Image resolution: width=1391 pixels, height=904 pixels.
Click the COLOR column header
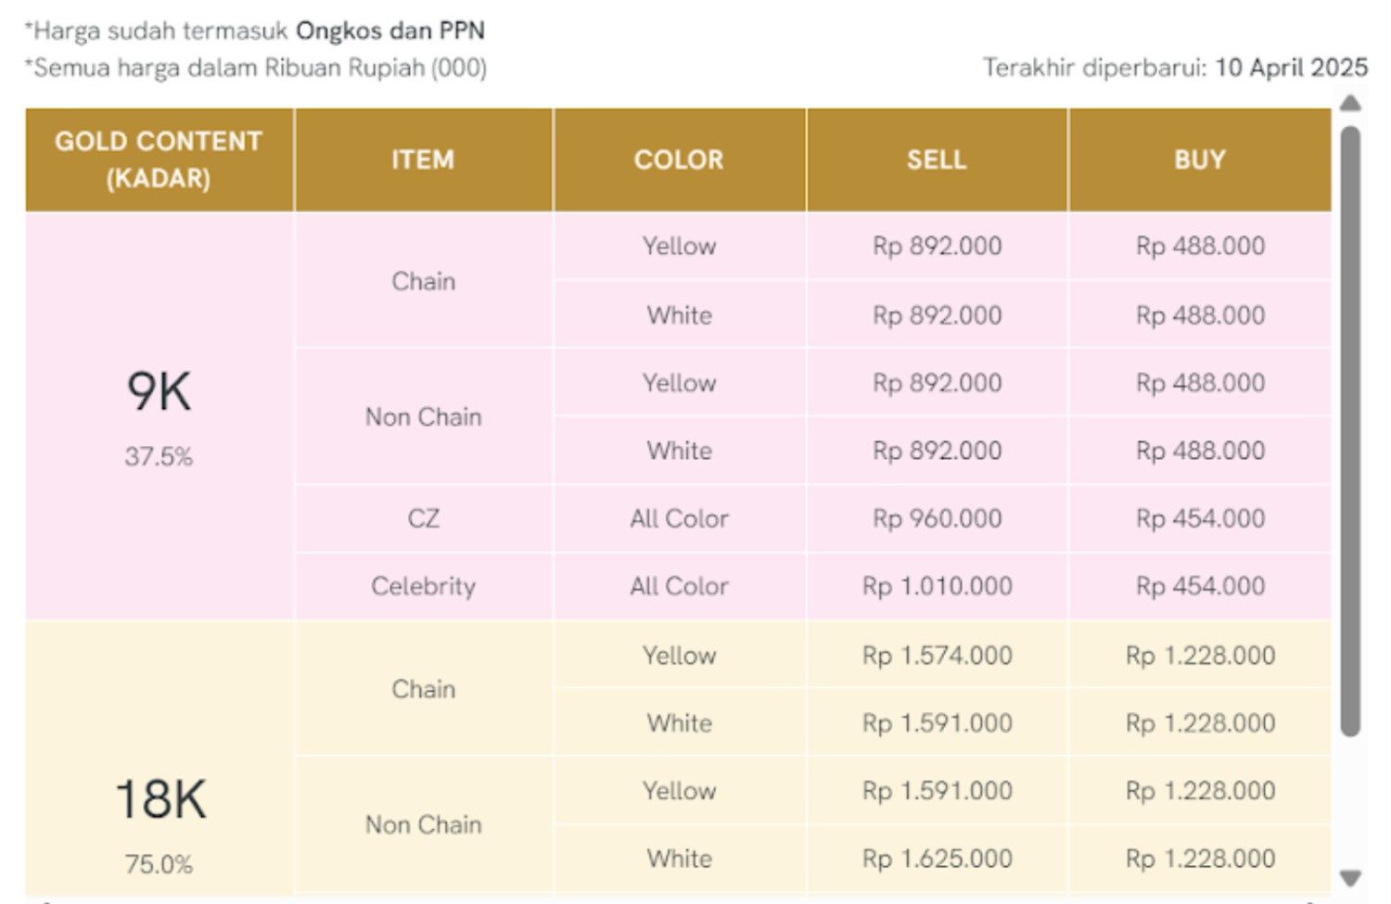679,159
